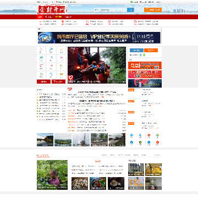
Task: Click the left red button below category icons
Action: [x=43, y=81]
